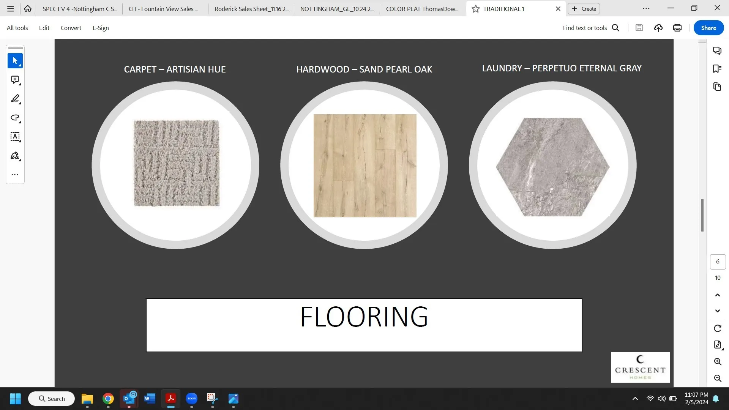Screen dimensions: 729x410
Task: Open the Bookmarks panel icon
Action: pos(717,69)
